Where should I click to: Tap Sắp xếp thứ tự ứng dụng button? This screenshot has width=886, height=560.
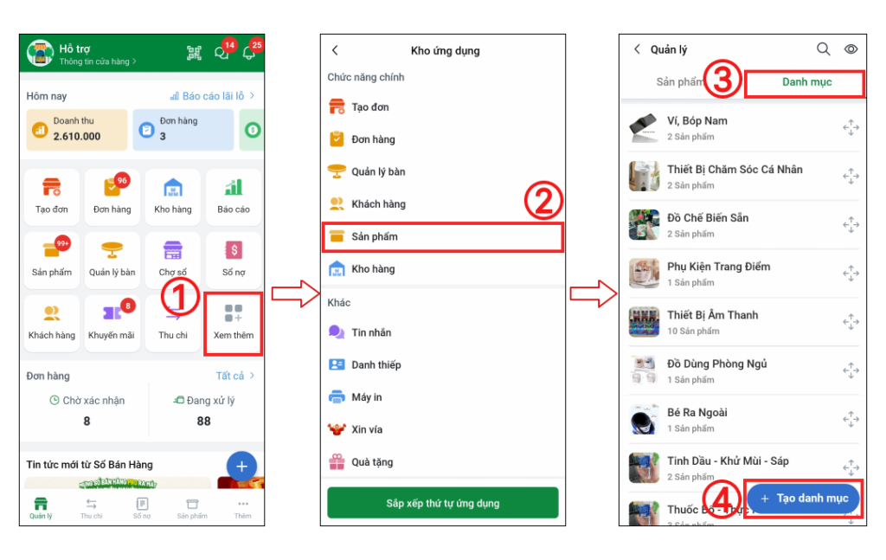[x=443, y=503]
